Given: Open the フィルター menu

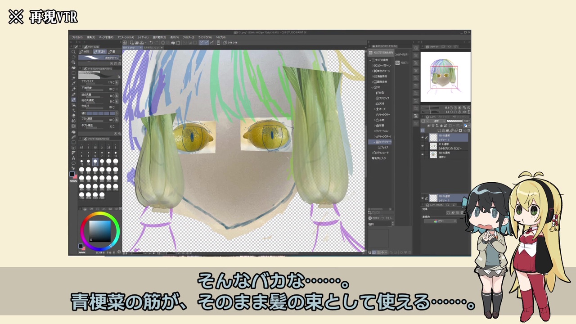Looking at the screenshot, I should coord(188,37).
